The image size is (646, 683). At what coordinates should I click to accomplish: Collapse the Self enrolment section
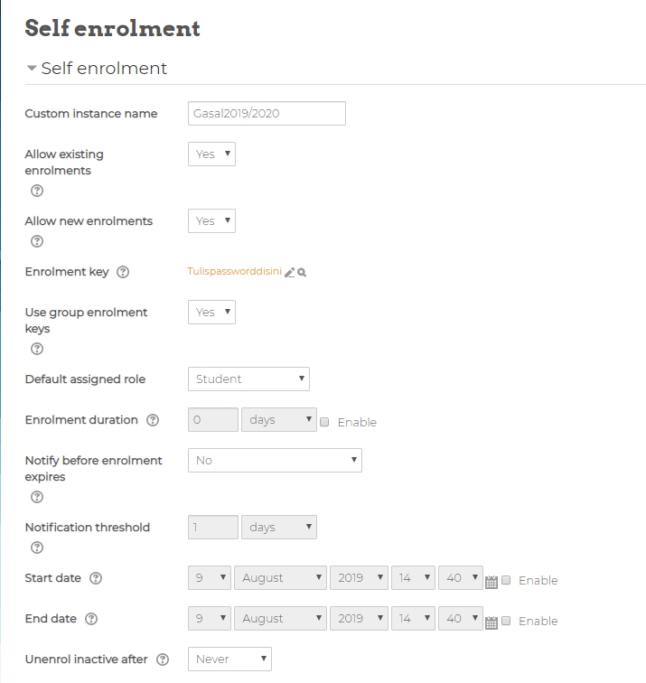click(33, 69)
